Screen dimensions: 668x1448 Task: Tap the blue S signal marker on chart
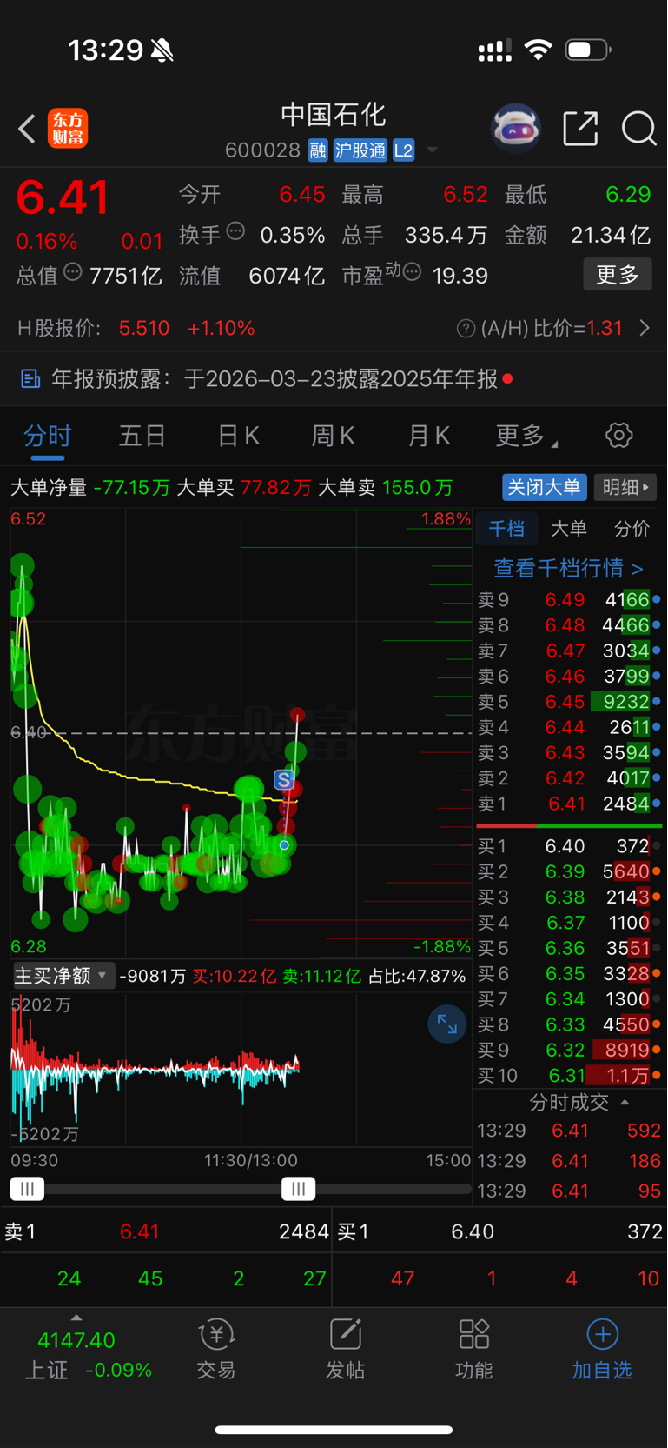[284, 779]
